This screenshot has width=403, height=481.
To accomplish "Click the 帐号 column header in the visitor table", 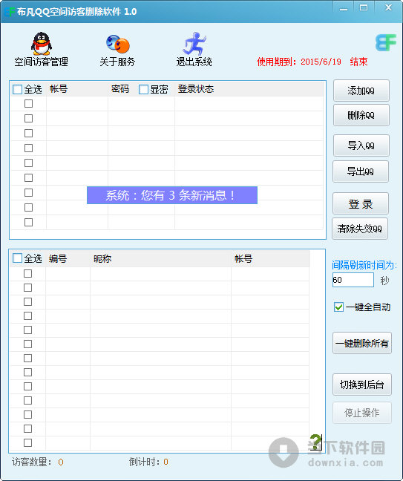I will (243, 259).
